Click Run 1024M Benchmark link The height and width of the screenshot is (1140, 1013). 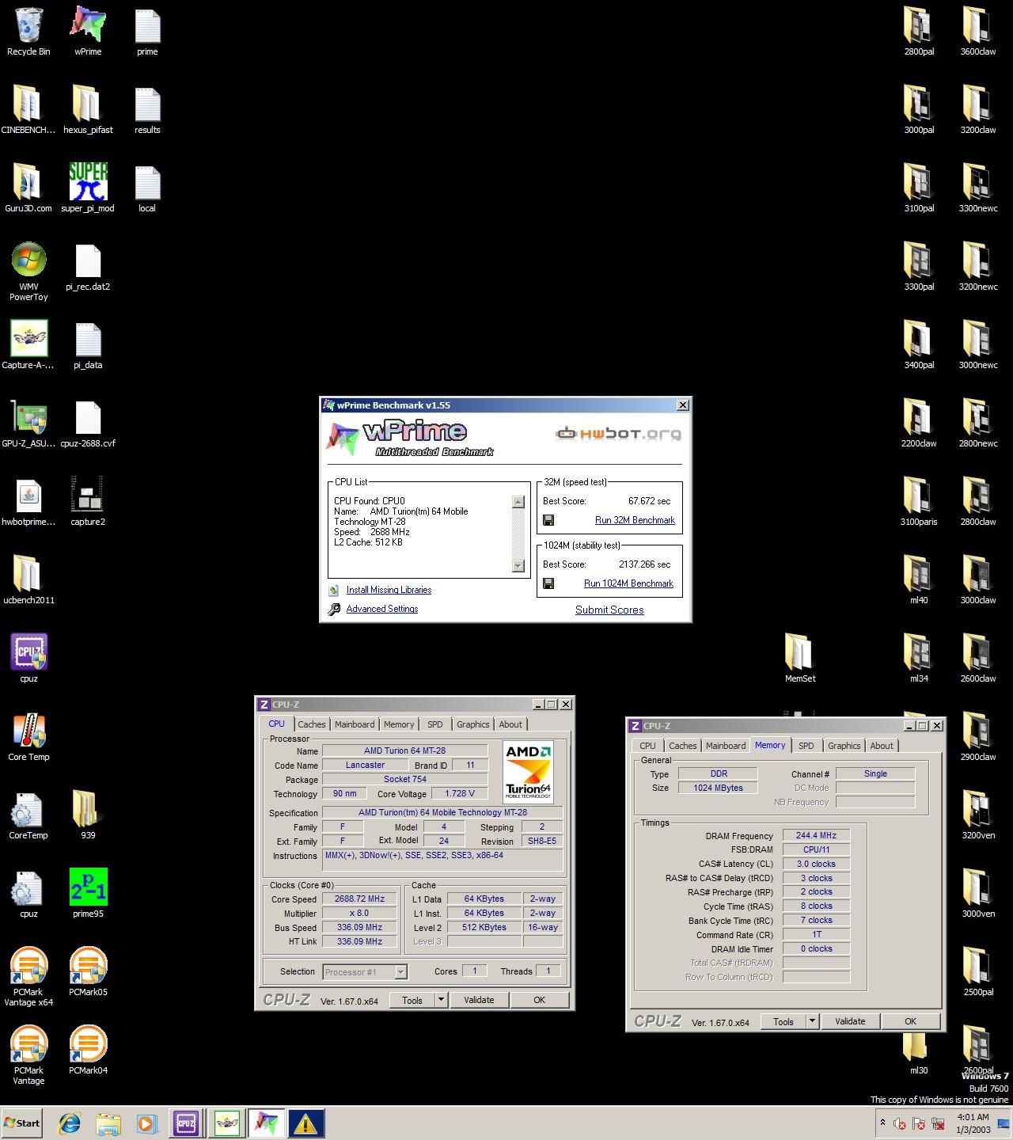coord(628,583)
